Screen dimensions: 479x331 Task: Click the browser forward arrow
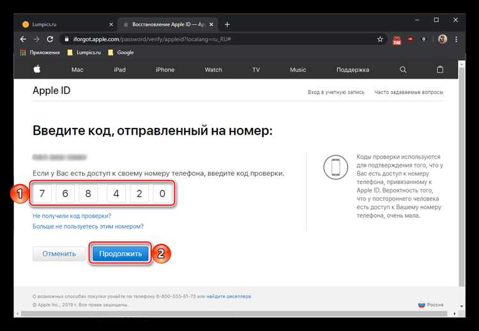[x=36, y=39]
